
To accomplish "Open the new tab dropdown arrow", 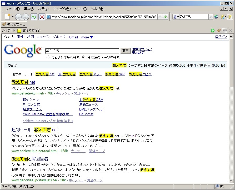I will 13,17.
